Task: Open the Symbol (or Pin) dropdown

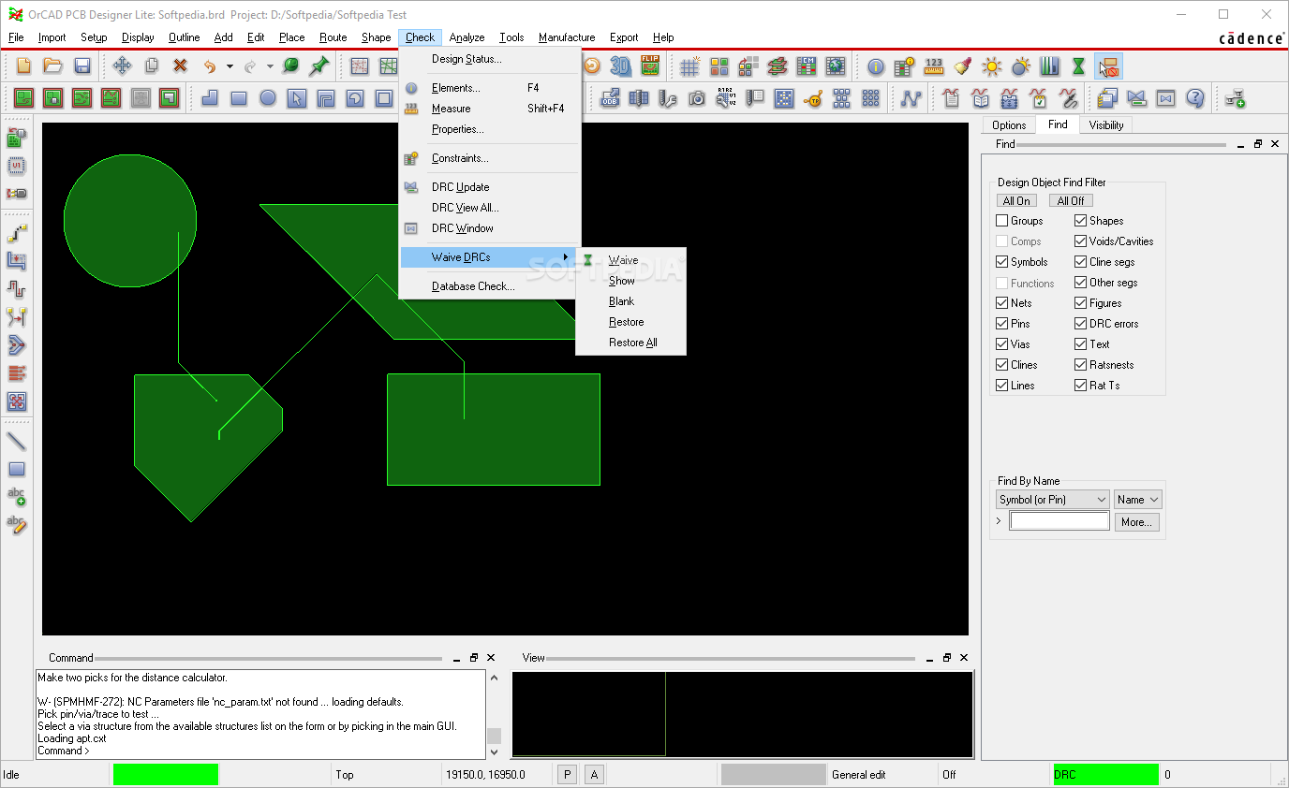Action: pos(1052,500)
